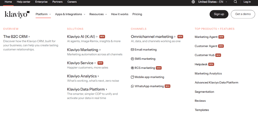Click the Mobile app marketing icon
The width and height of the screenshot is (258, 120).
[x=132, y=77]
